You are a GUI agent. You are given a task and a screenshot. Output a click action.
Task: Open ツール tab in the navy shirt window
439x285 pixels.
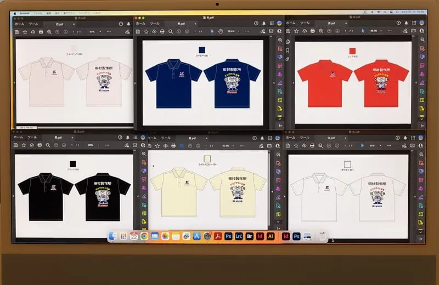click(x=155, y=24)
